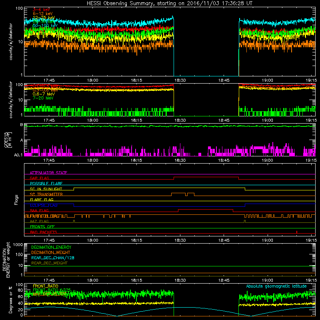Click the HESSI Observing Summary title text
Image resolution: width=320 pixels, height=320 pixels.
coord(169,4)
